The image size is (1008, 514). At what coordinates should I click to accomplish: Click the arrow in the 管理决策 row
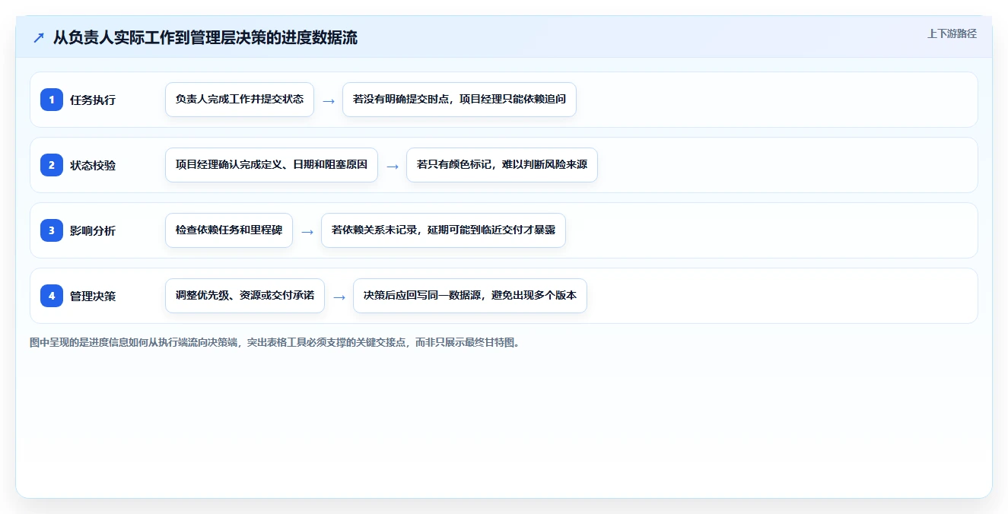[x=339, y=297]
